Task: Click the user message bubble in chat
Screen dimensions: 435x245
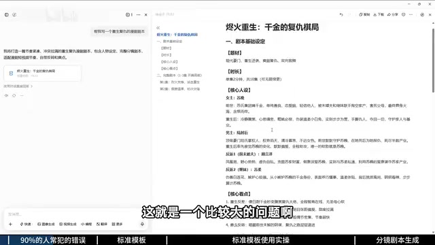Action: tap(120, 31)
